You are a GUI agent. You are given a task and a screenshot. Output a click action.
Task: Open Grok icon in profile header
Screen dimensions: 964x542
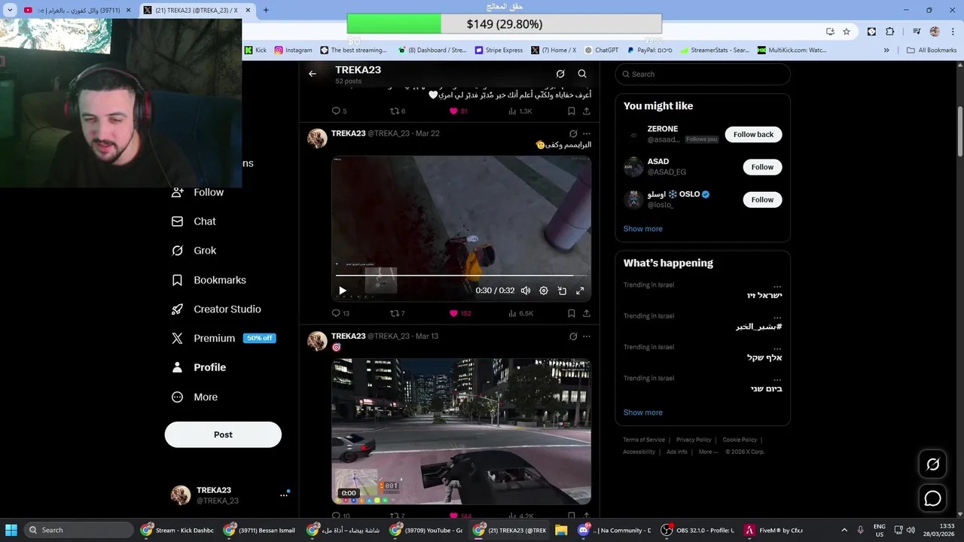tap(560, 74)
